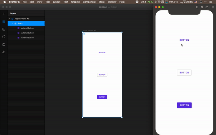The height and width of the screenshot is (135, 216).
Task: Open the Apple menu
Action: point(5,2)
